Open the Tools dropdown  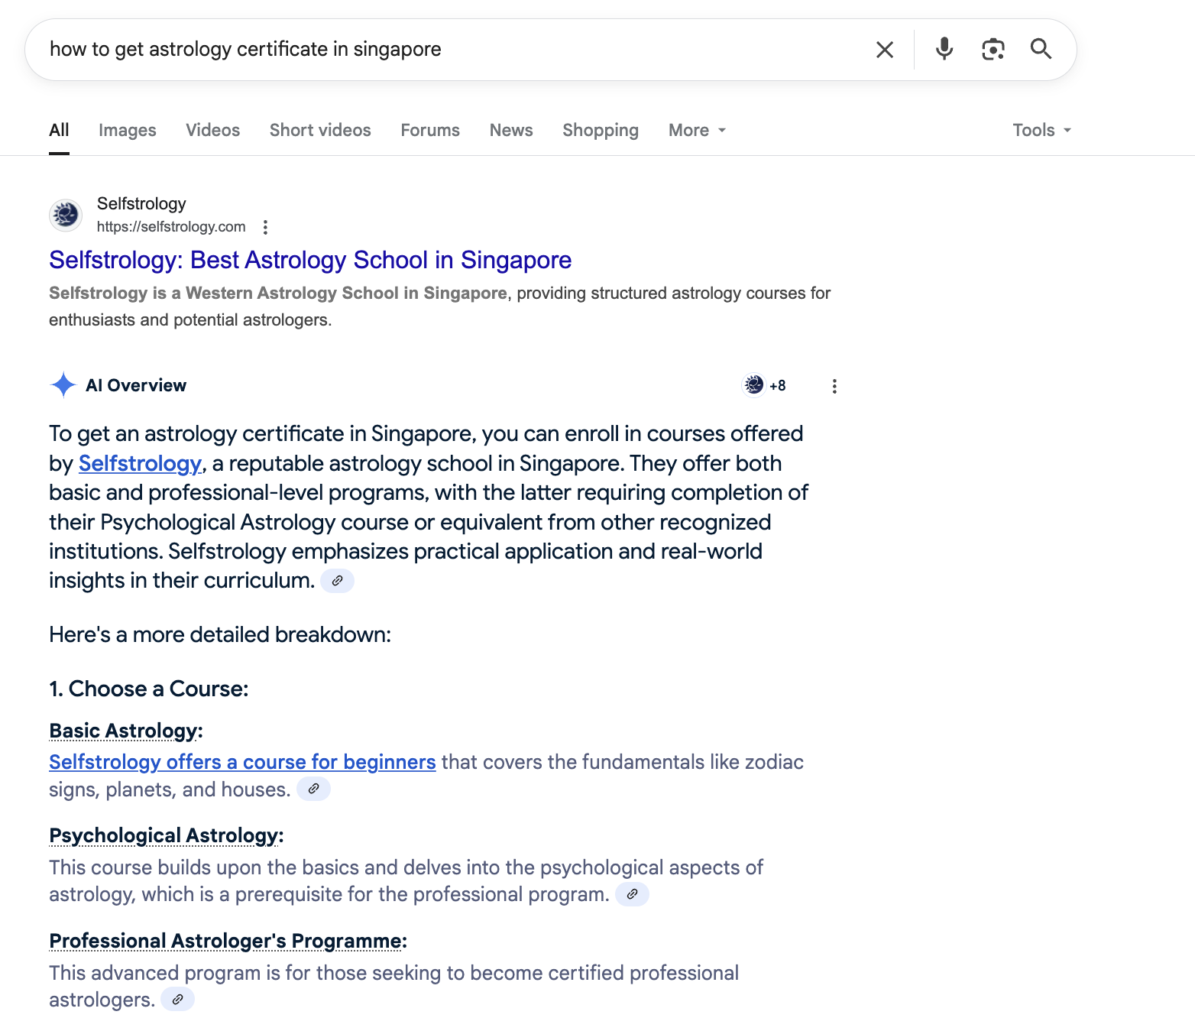pos(1042,131)
